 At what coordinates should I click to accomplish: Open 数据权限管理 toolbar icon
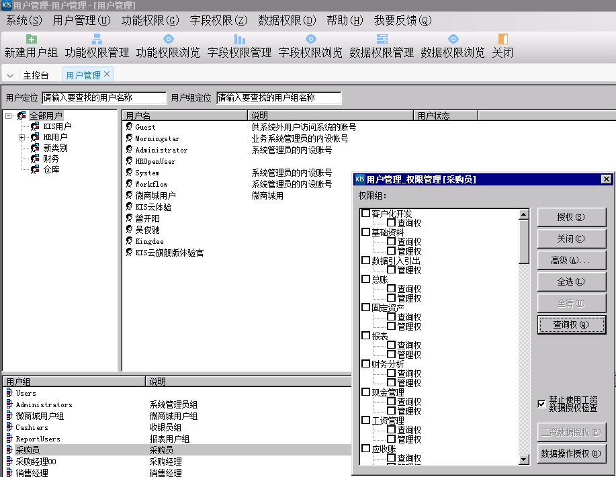point(382,39)
